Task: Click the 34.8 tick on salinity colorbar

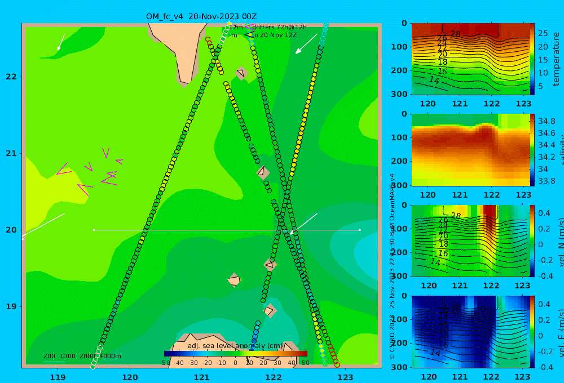Action: point(547,121)
